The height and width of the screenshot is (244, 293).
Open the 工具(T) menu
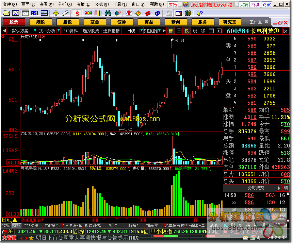click(x=120, y=4)
